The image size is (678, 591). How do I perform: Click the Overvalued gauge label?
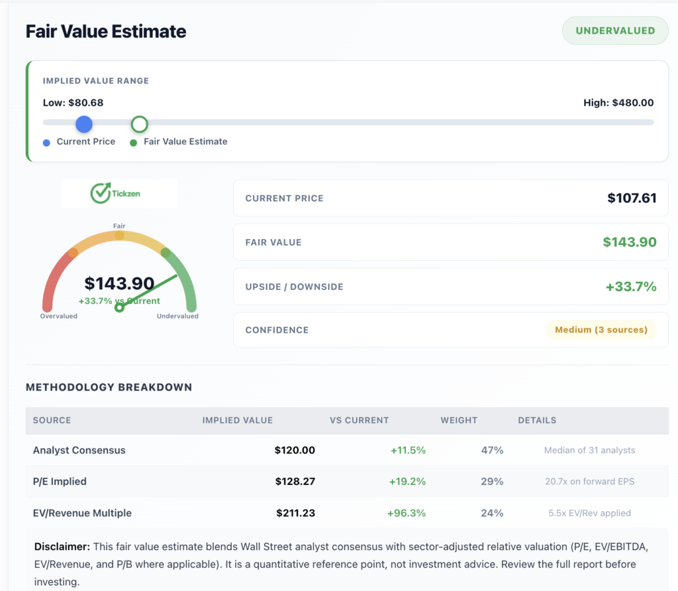coord(59,316)
